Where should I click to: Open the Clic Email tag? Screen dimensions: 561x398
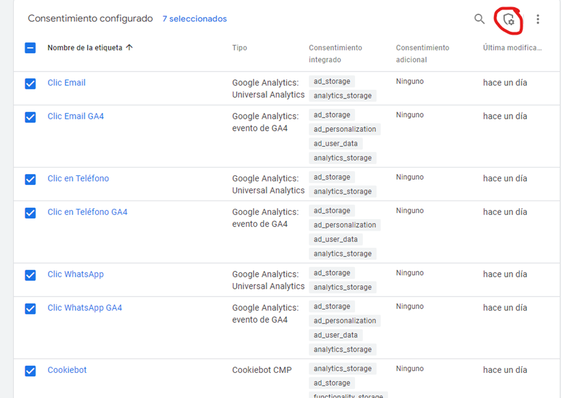[67, 82]
